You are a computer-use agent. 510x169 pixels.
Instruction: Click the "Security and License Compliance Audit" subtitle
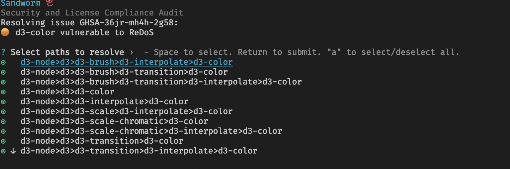click(92, 13)
